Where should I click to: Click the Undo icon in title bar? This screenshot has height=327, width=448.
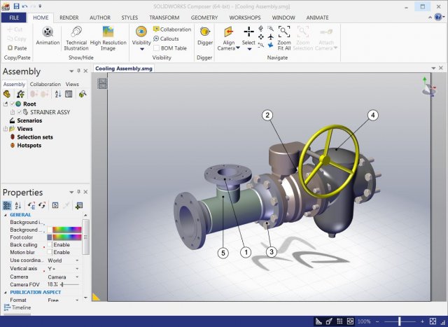click(x=24, y=6)
